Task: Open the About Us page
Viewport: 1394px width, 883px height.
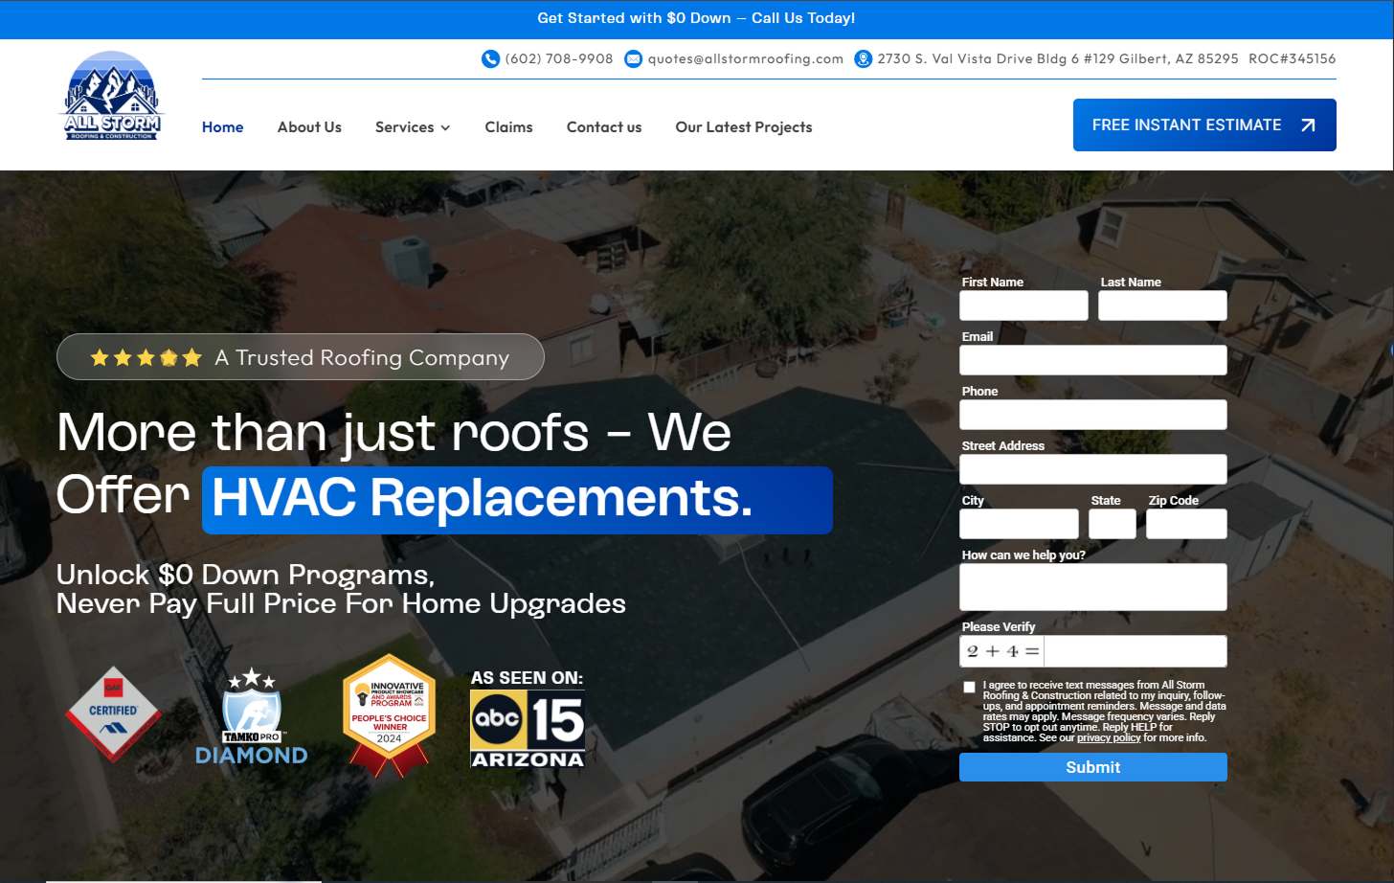Action: [x=309, y=127]
